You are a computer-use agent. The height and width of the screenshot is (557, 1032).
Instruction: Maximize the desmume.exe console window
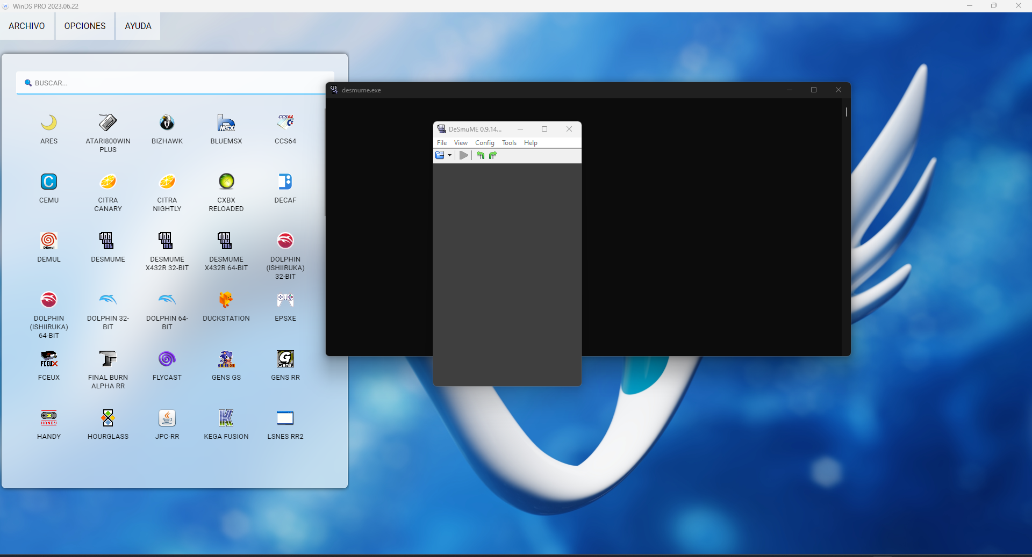(x=814, y=90)
